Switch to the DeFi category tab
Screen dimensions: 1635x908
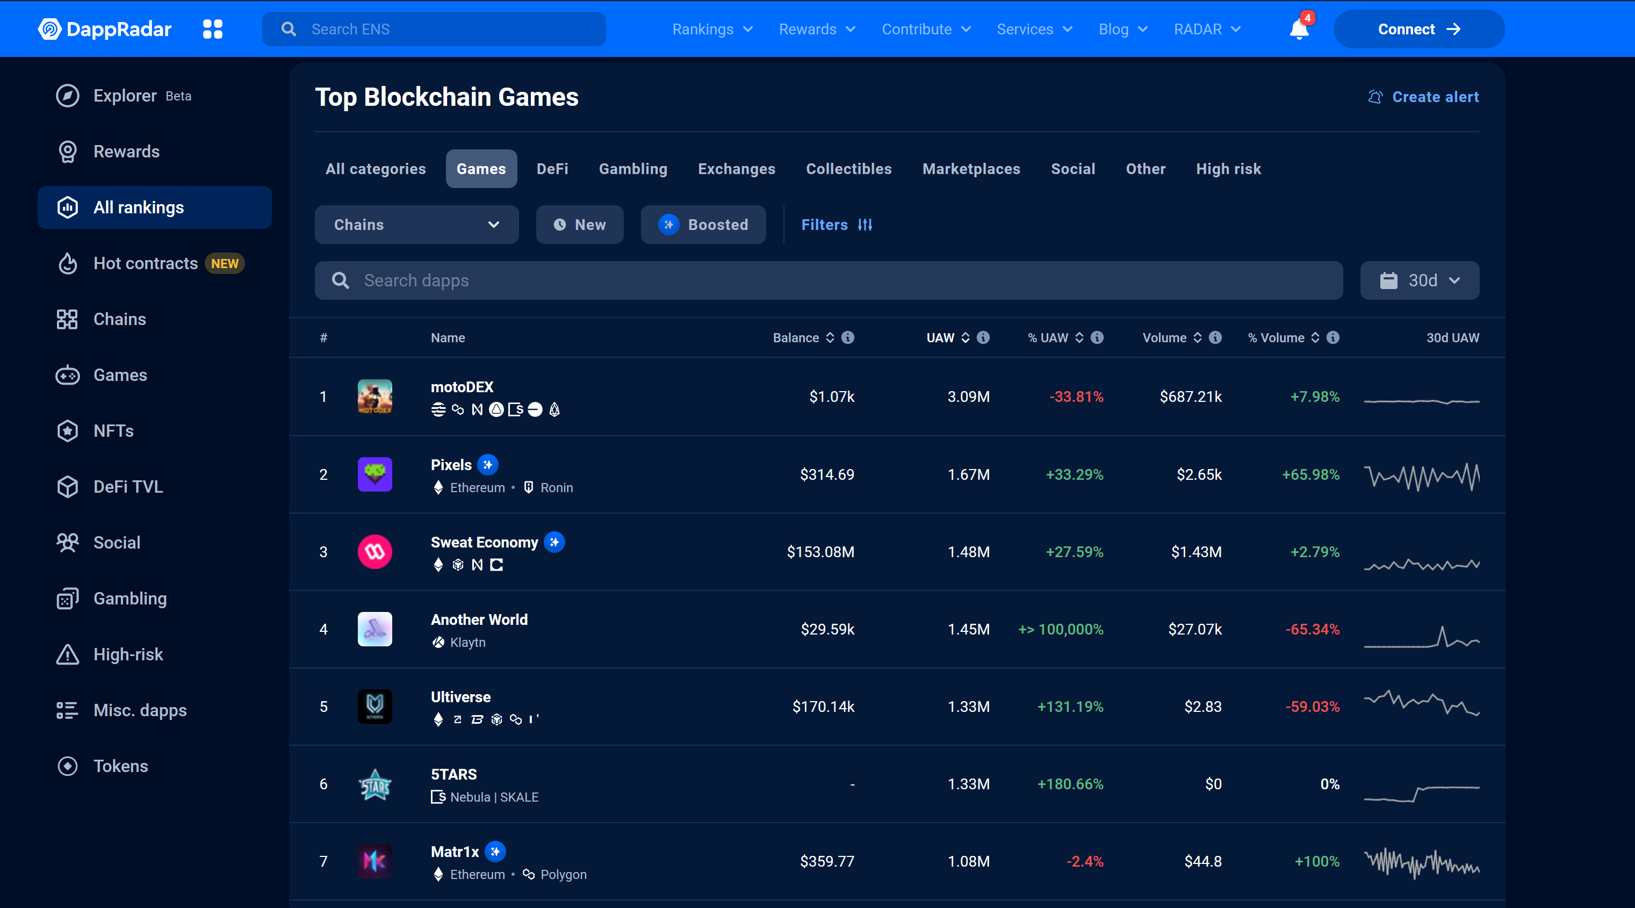552,169
